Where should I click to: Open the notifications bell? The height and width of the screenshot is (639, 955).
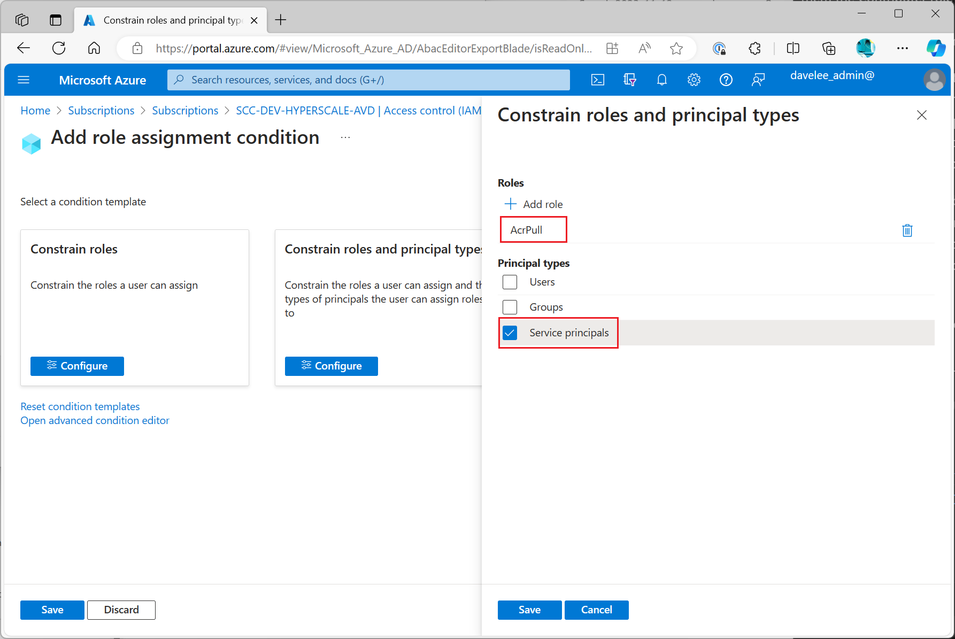(661, 80)
